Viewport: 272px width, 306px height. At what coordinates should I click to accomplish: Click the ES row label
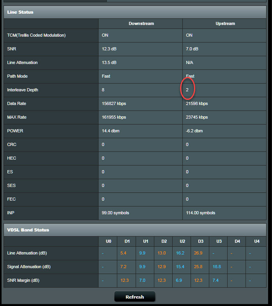[x=10, y=172]
